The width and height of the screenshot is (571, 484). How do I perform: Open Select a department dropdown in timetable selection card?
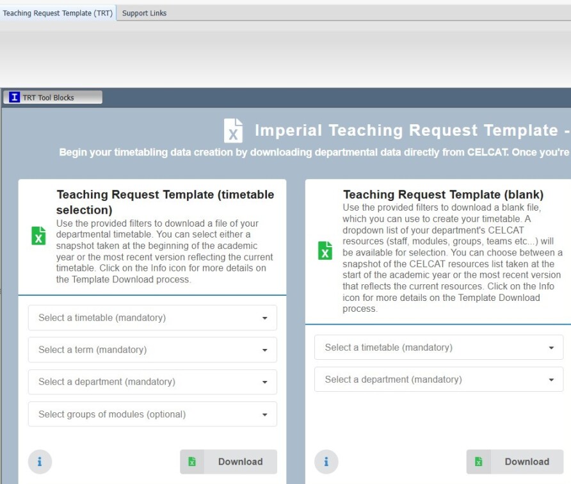click(152, 382)
